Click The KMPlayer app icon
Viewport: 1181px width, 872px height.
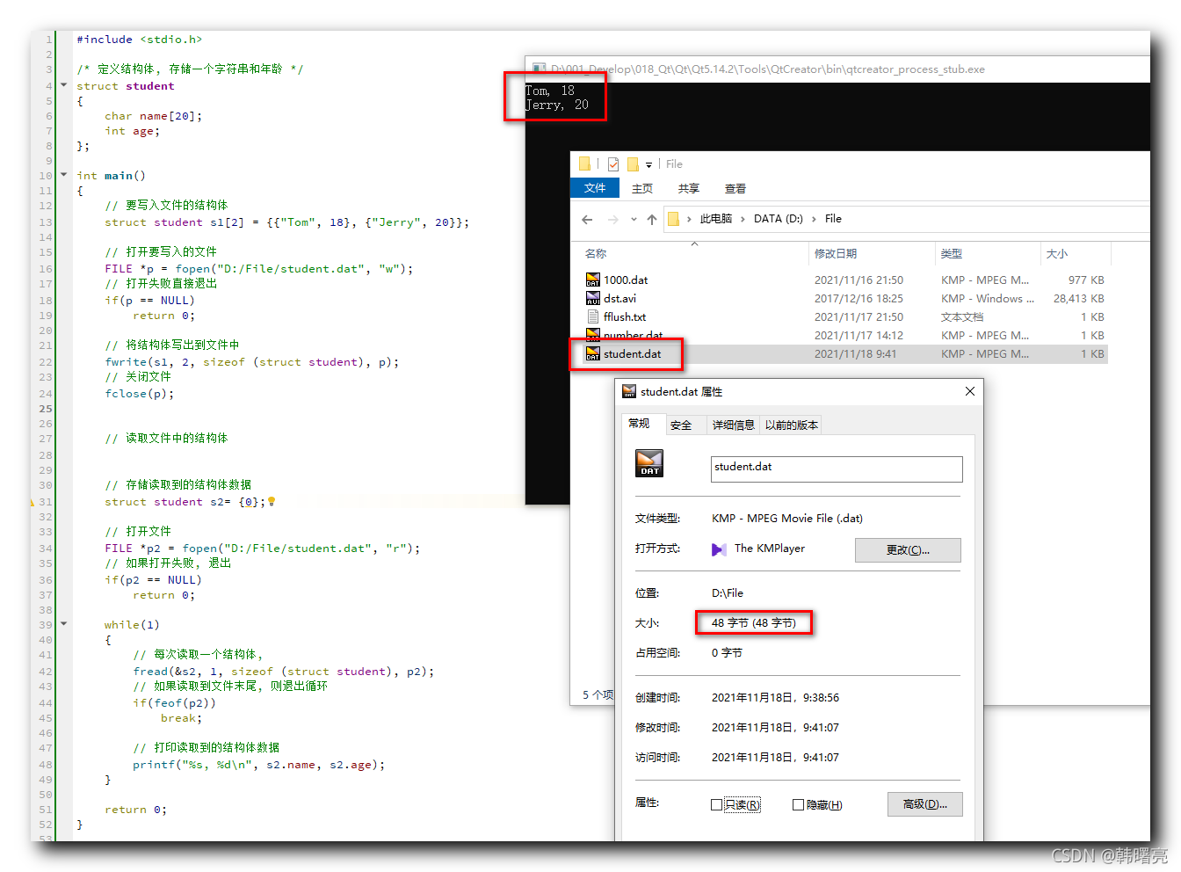point(719,549)
